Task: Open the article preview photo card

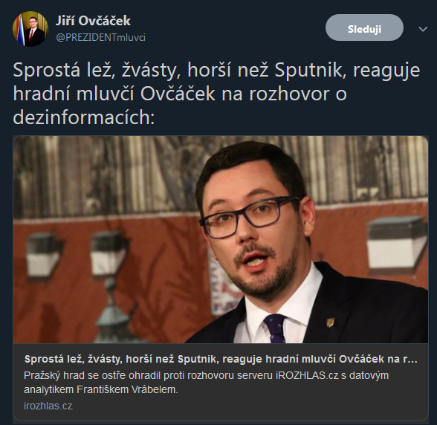Action: click(221, 239)
